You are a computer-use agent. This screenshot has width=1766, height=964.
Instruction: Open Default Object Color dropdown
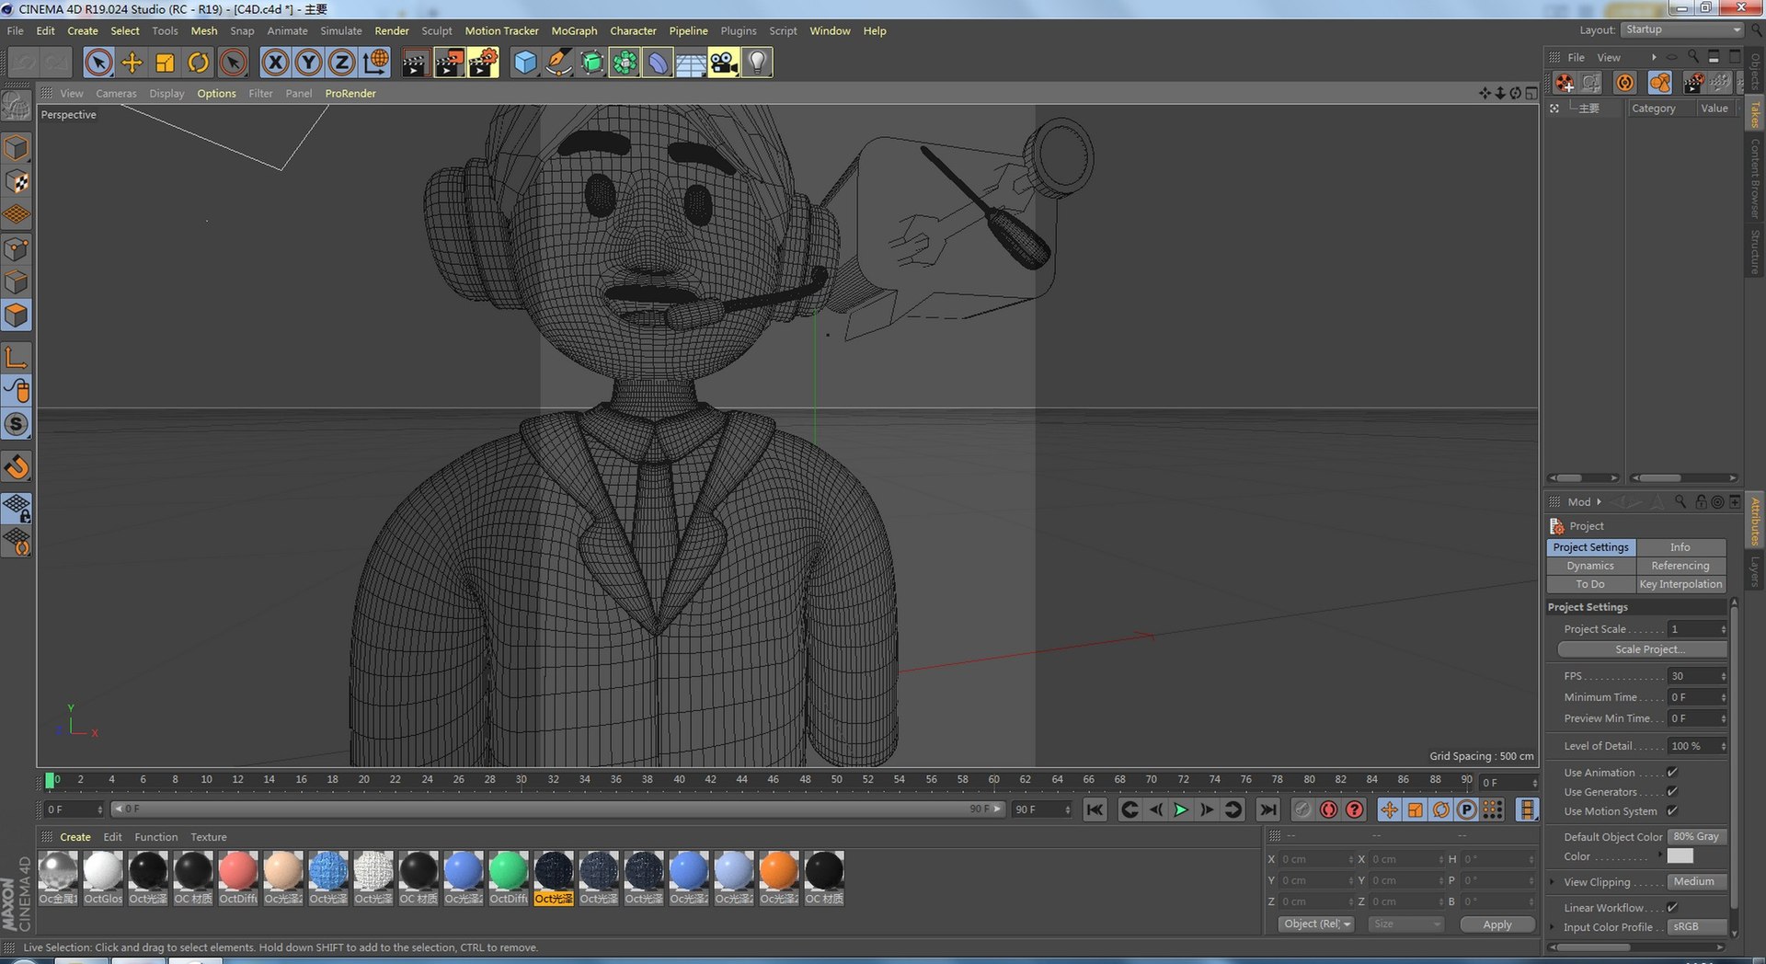[x=1698, y=837]
